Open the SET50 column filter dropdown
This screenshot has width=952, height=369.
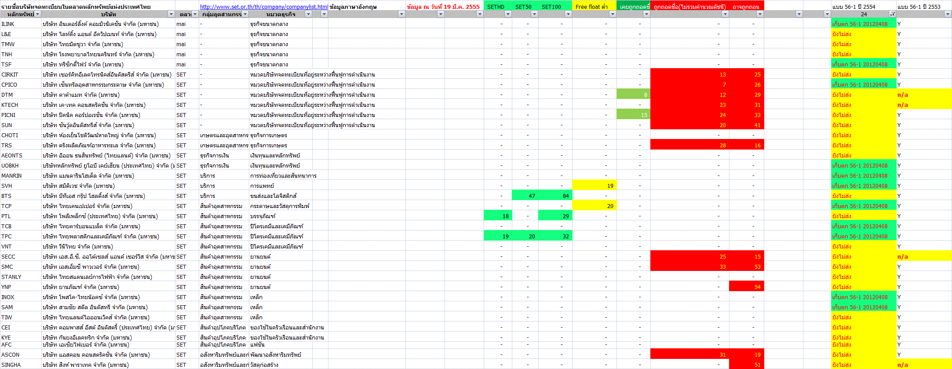(x=534, y=14)
